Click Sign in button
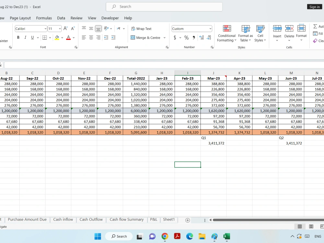Image resolution: width=324 pixels, height=243 pixels. pyautogui.click(x=315, y=7)
